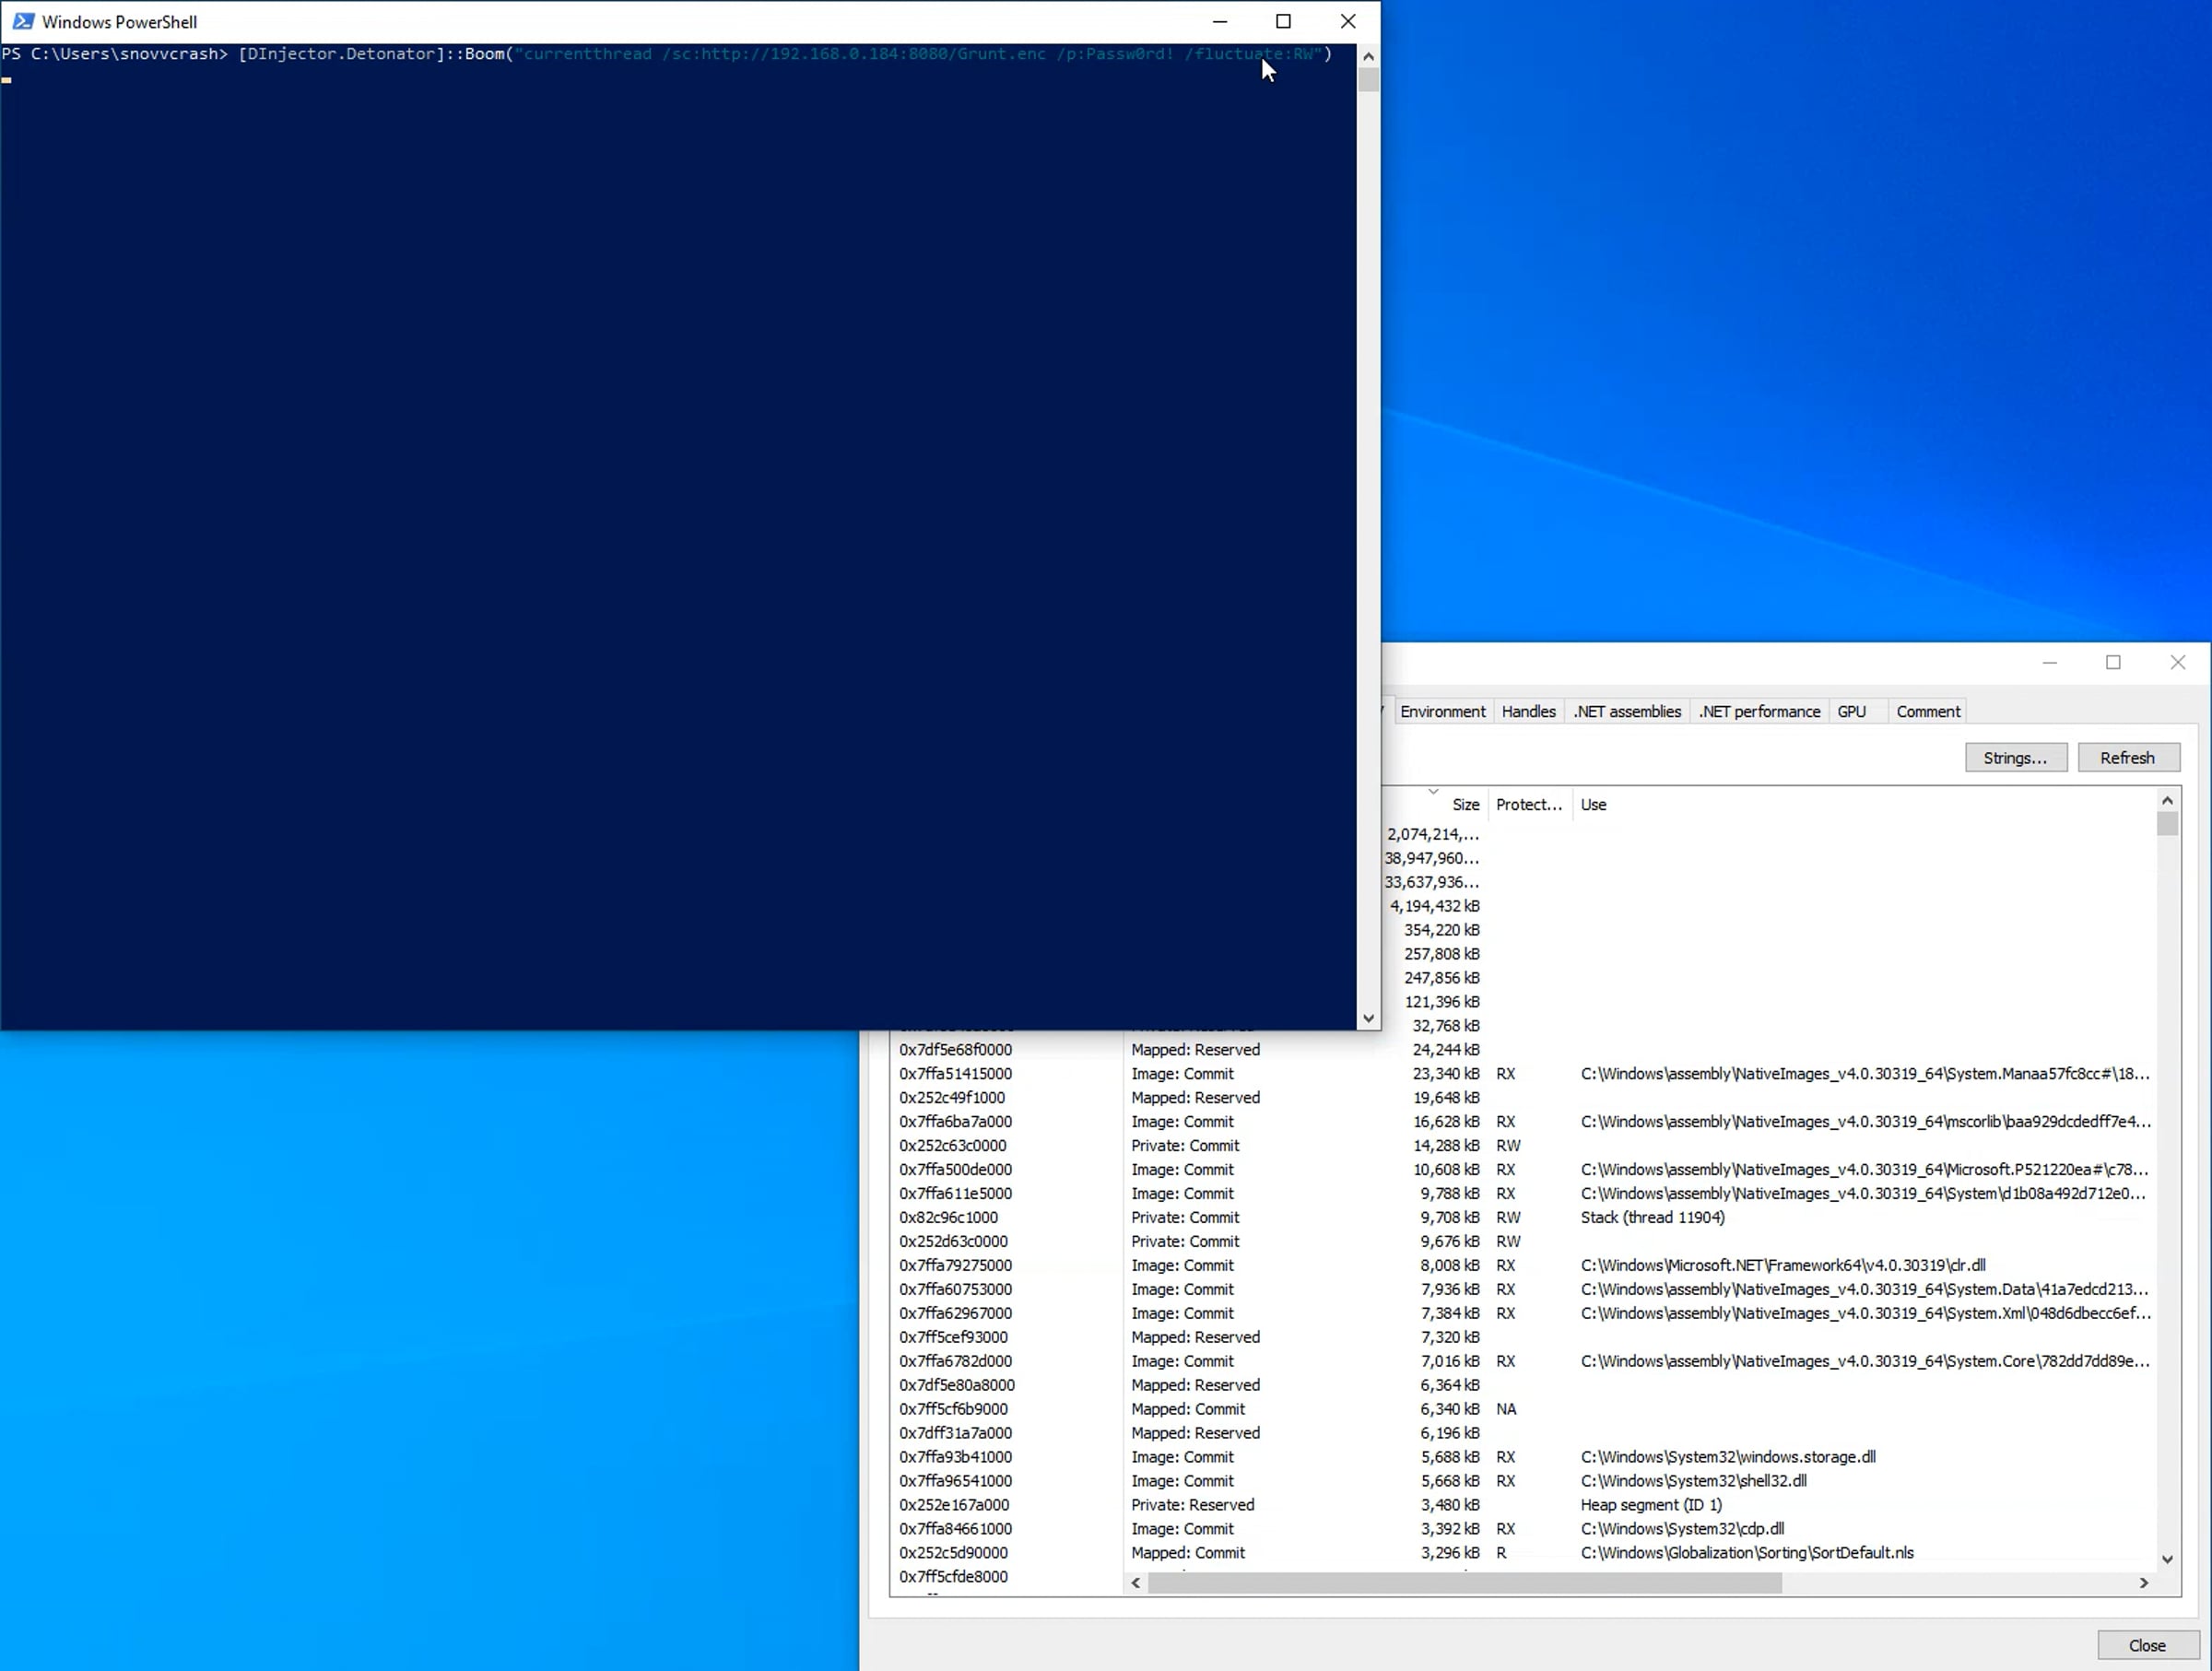Sort memory list by Size column

pyautogui.click(x=1464, y=804)
